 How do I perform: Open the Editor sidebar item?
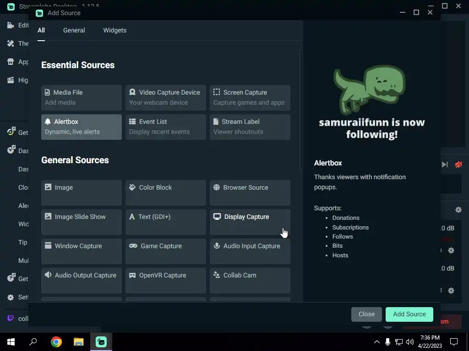(x=17, y=25)
